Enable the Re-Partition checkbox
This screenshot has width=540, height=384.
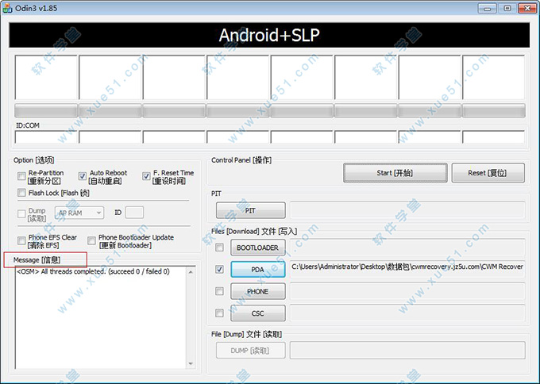[x=21, y=175]
